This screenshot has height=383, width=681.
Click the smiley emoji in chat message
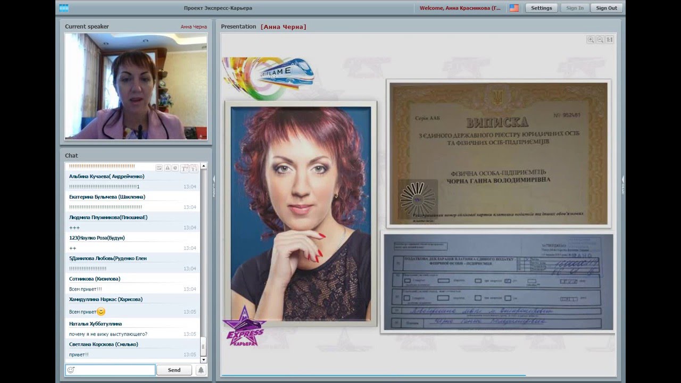(101, 312)
